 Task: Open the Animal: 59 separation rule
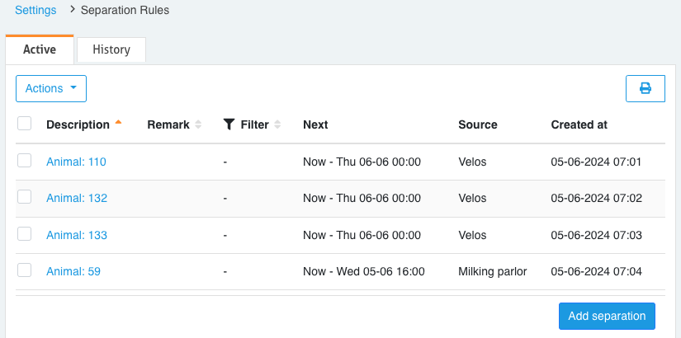tap(73, 271)
